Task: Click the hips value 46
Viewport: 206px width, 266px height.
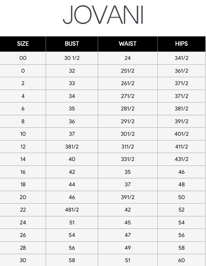Action: [181, 172]
